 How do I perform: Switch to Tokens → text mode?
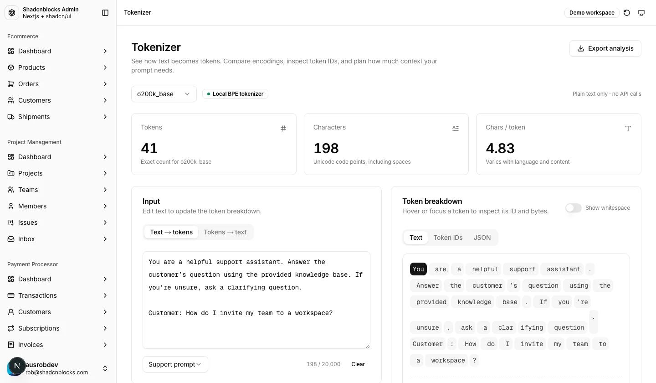tap(225, 232)
